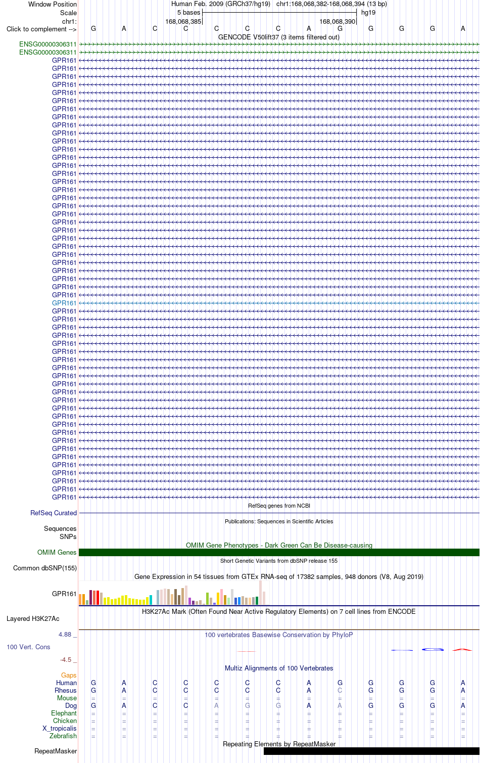Open 'RefSeq genes from NCBI' track title
480x763 pixels.
[x=279, y=506]
